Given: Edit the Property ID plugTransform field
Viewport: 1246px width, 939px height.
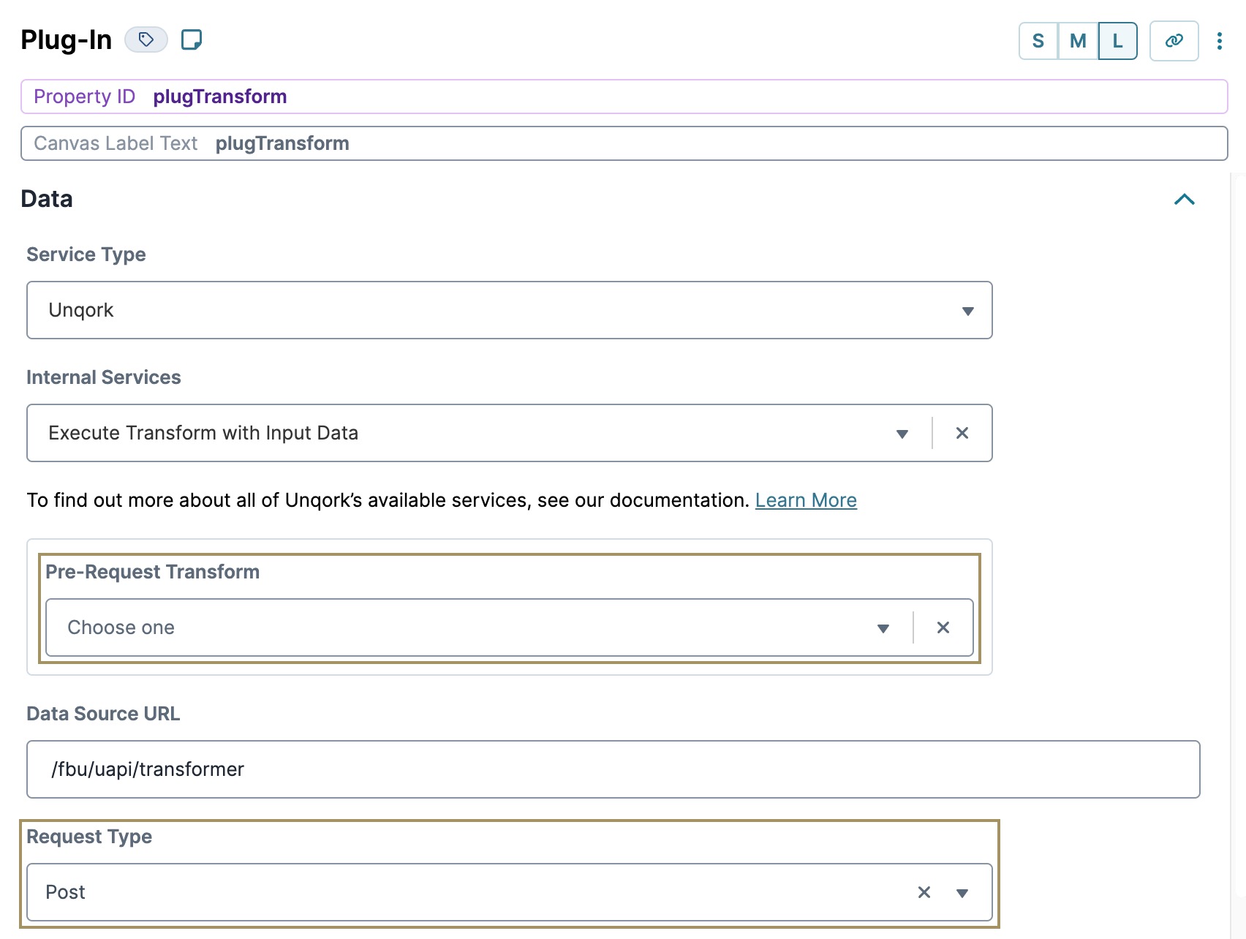Looking at the screenshot, I should 624,97.
